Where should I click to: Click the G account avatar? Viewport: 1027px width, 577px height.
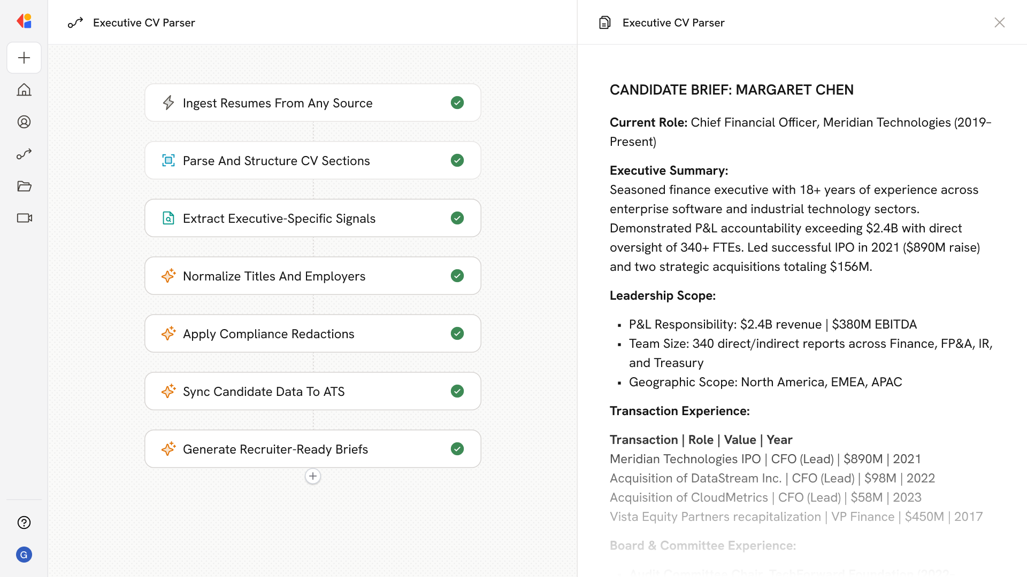(24, 555)
